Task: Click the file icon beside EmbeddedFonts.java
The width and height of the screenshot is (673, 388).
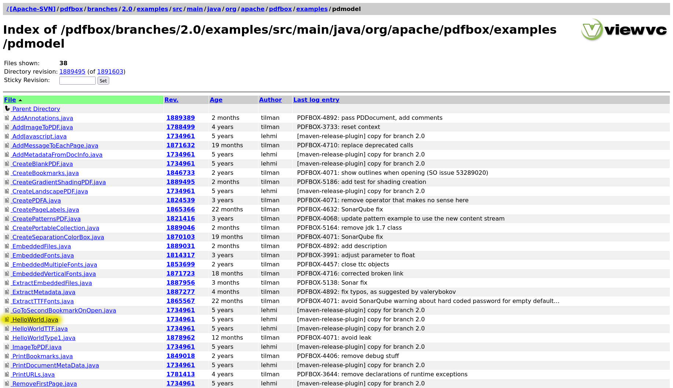Action: [x=7, y=255]
